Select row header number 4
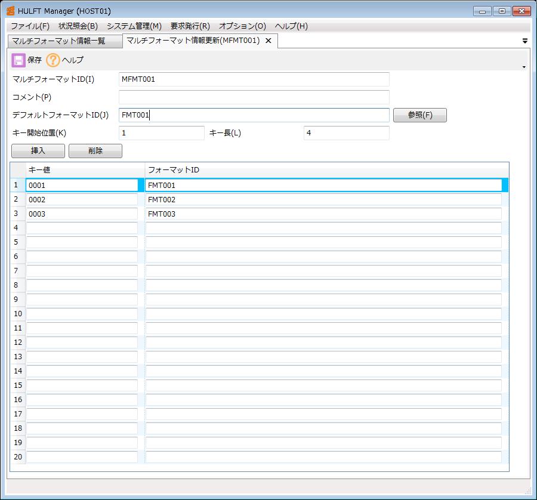537x500 pixels. tap(17, 228)
